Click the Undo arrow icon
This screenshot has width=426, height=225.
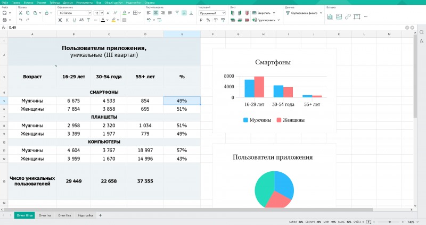click(21, 20)
